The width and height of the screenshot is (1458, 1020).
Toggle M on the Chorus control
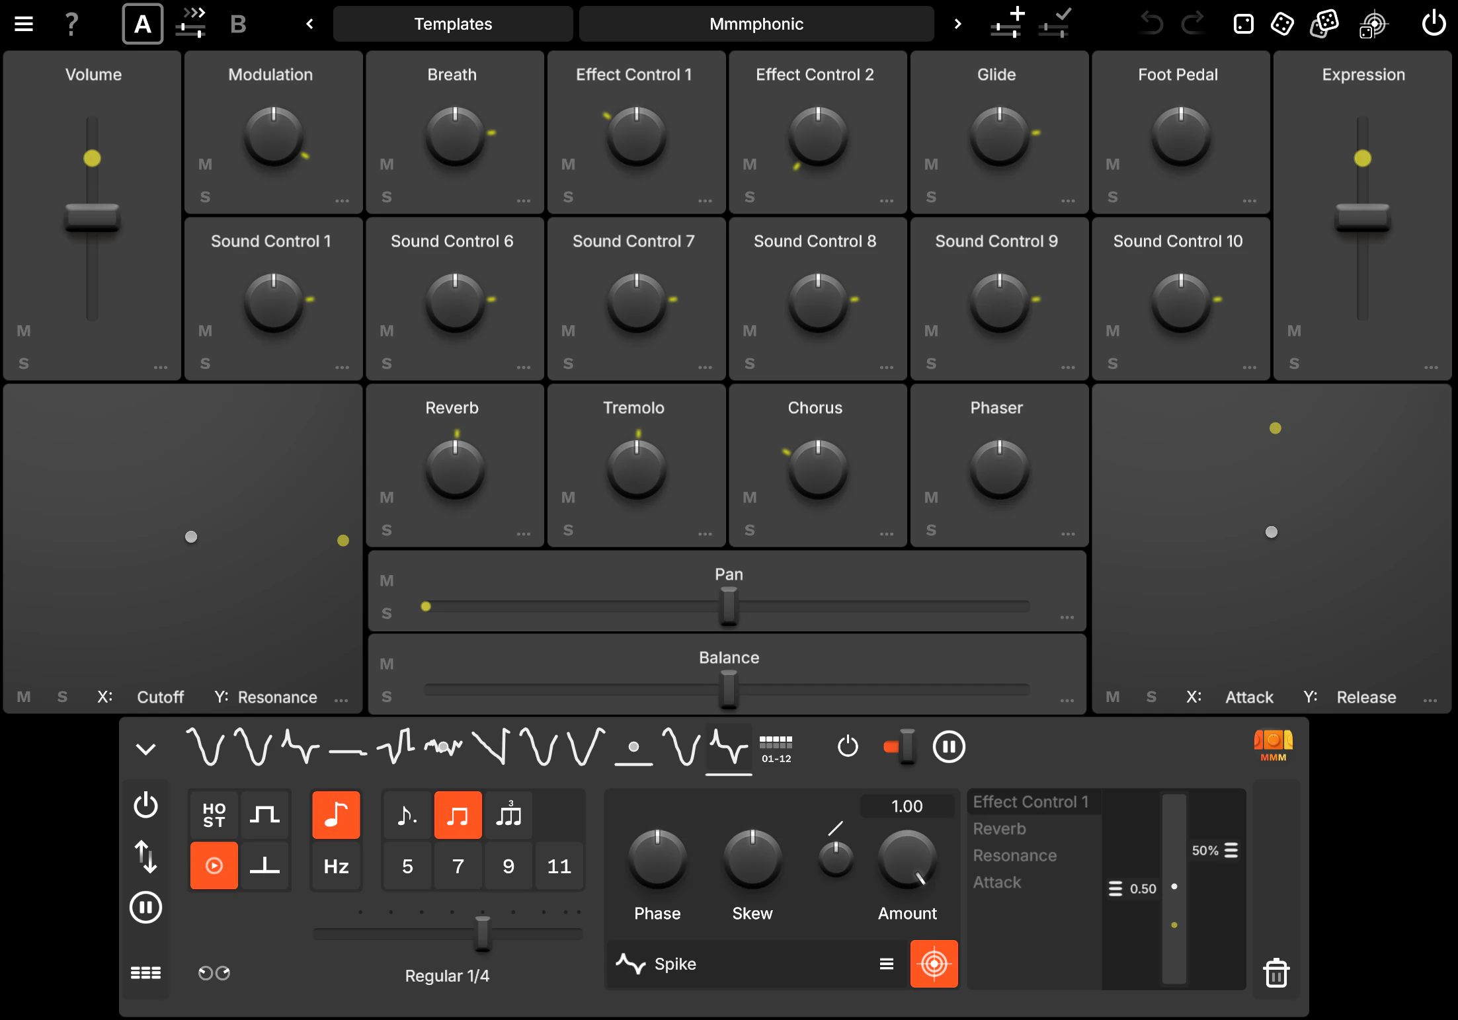[x=749, y=497]
